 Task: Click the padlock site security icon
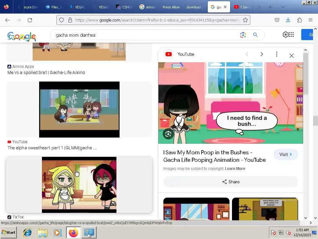(x=70, y=20)
